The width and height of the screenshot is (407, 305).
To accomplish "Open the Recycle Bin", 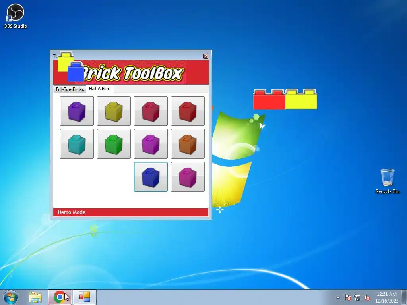I will (x=387, y=181).
